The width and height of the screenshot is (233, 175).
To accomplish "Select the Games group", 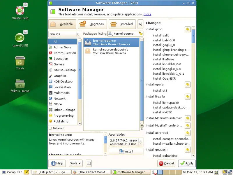I will pos(63,64).
